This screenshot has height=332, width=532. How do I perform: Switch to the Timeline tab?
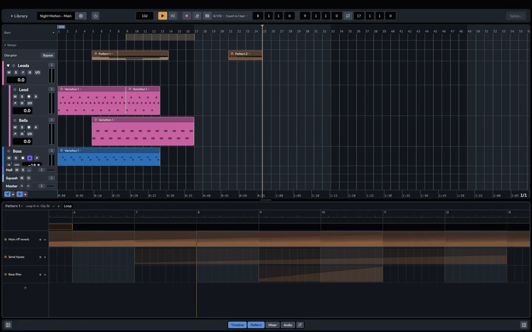237,325
